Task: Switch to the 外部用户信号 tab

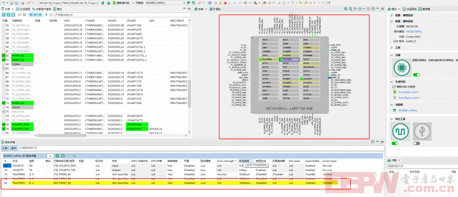Action: click(42, 9)
